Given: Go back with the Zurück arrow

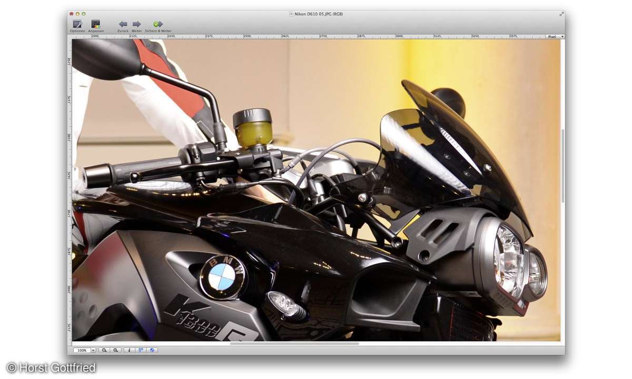Looking at the screenshot, I should pos(123,24).
